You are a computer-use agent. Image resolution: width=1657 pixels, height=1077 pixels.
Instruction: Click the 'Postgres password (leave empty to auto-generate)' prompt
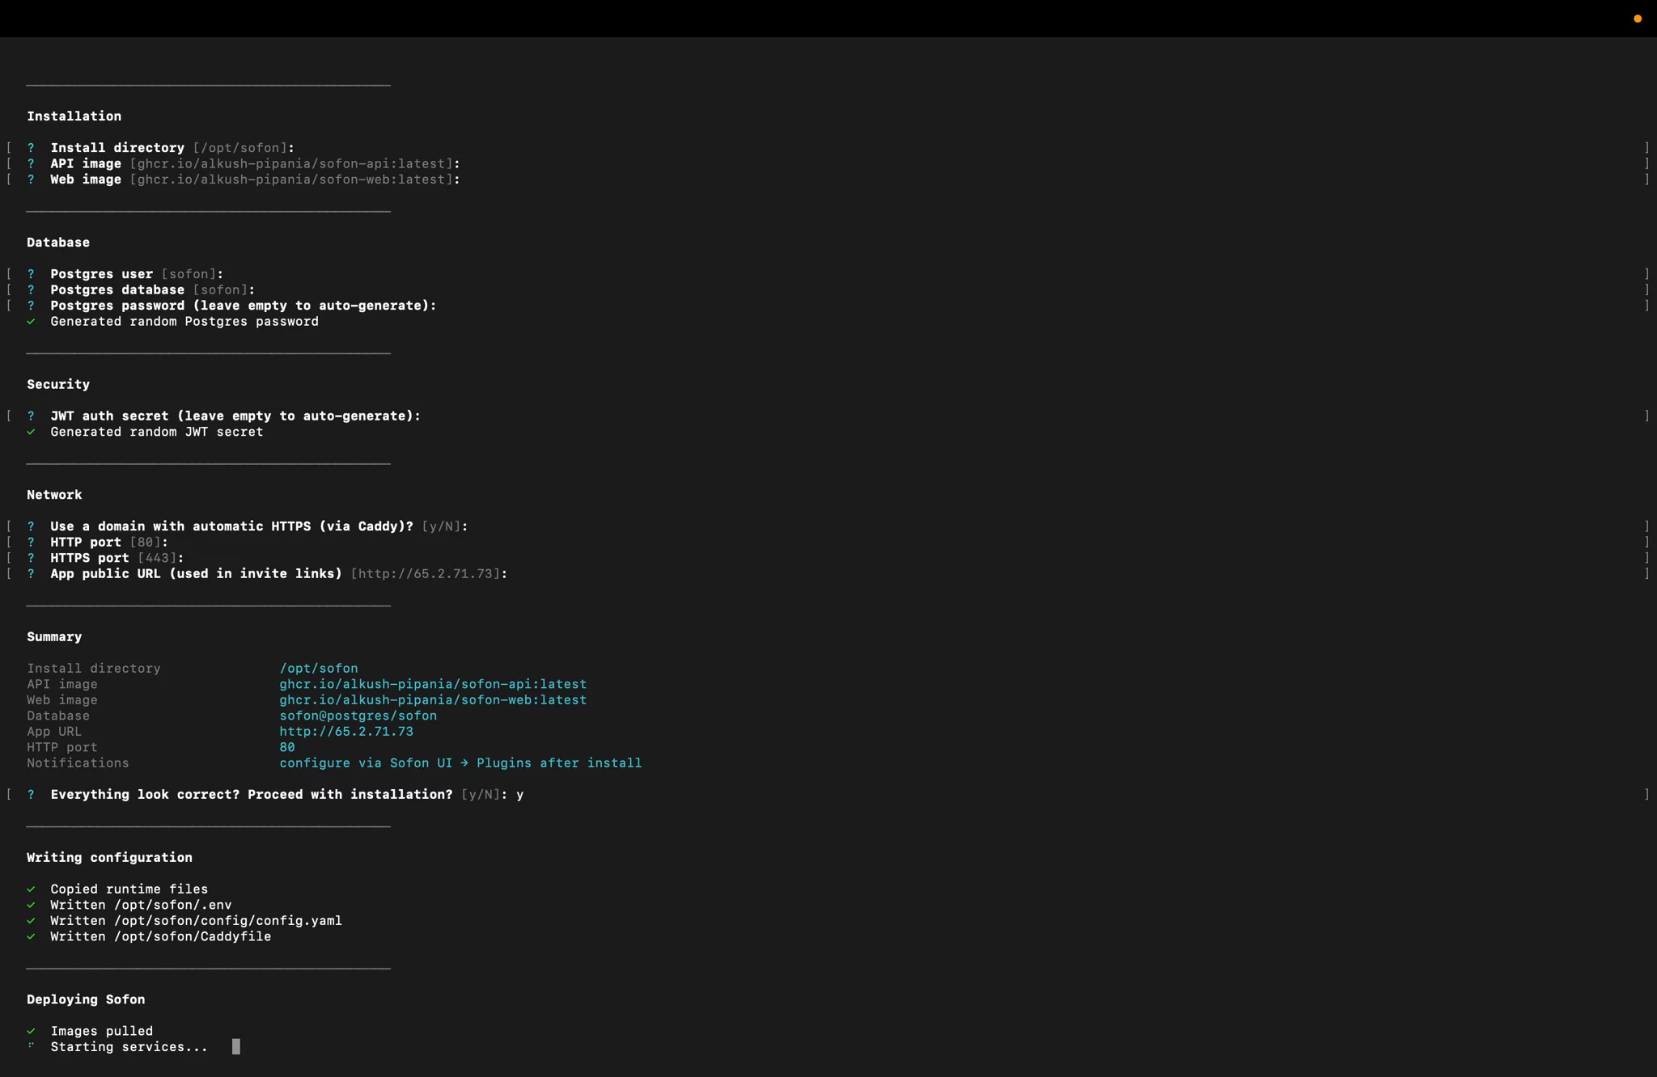pyautogui.click(x=243, y=306)
